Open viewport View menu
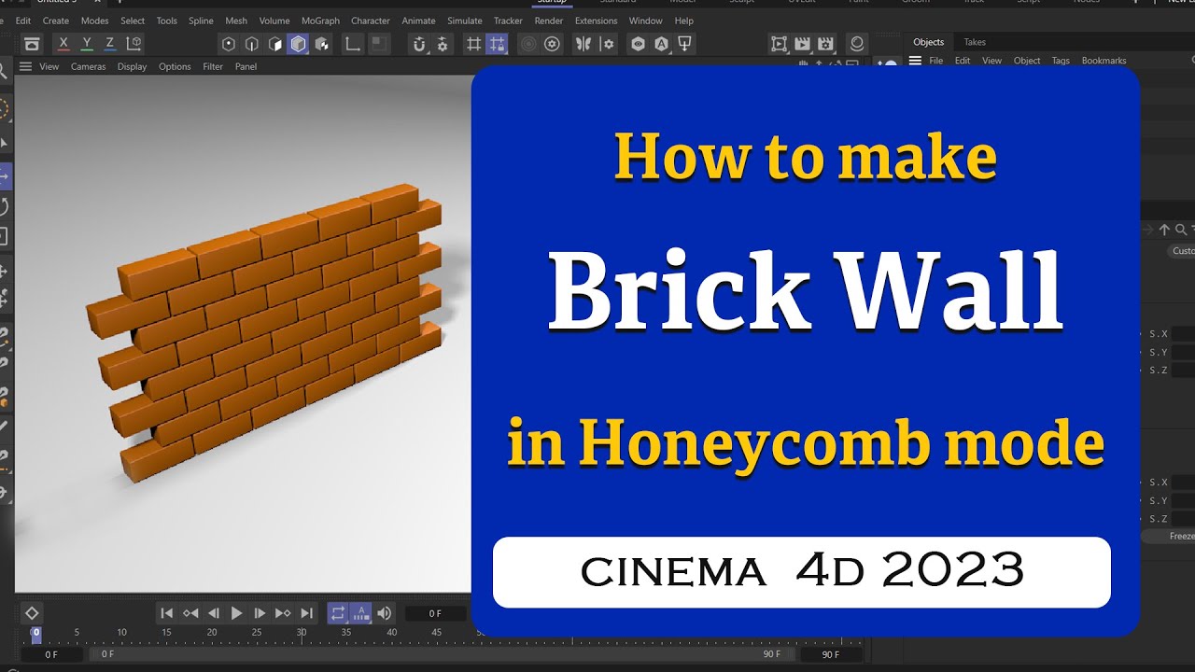This screenshot has width=1195, height=672. click(x=49, y=66)
